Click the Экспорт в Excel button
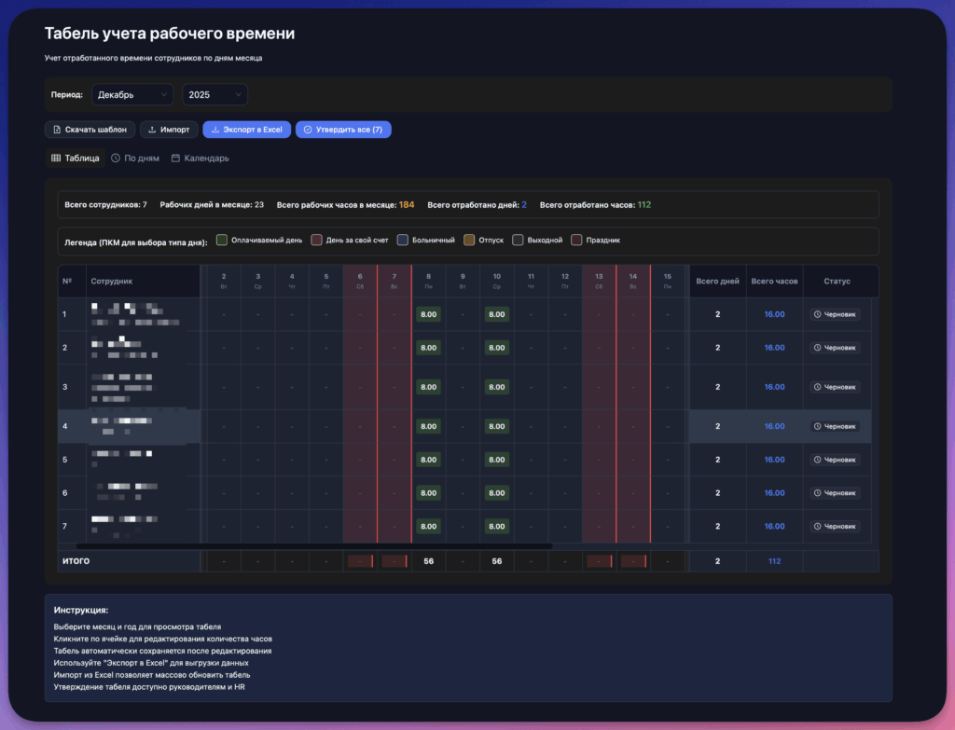This screenshot has height=730, width=955. pos(246,130)
